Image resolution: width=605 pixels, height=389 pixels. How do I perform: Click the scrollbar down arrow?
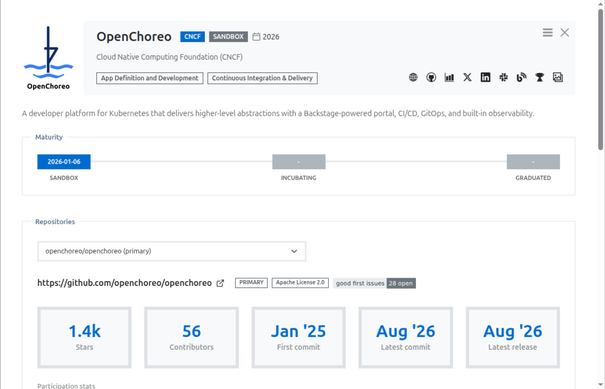coord(600,384)
